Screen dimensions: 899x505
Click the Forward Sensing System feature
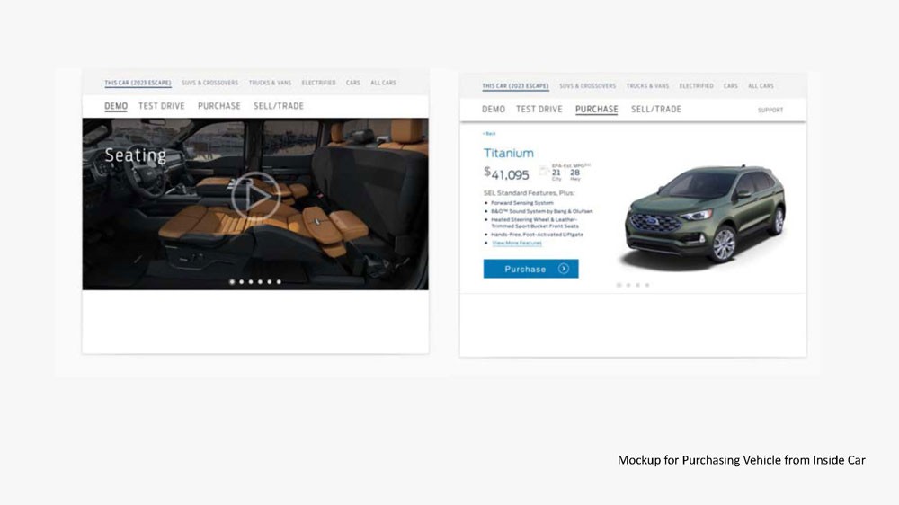point(521,203)
